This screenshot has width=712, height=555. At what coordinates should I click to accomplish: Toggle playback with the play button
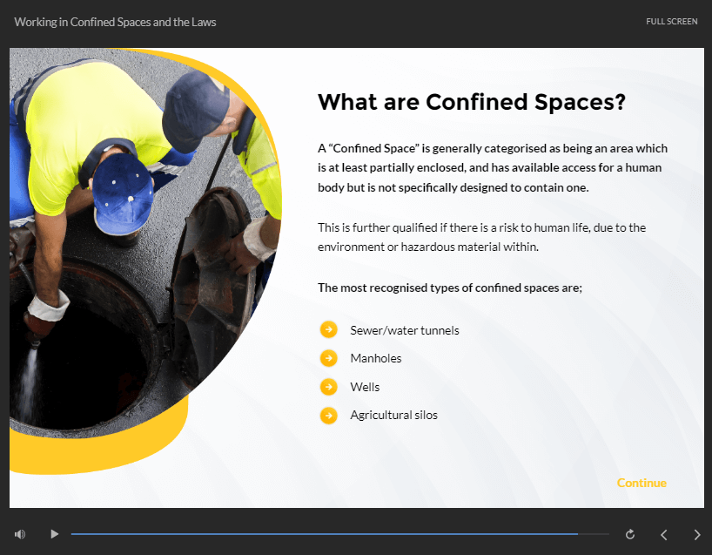[54, 533]
